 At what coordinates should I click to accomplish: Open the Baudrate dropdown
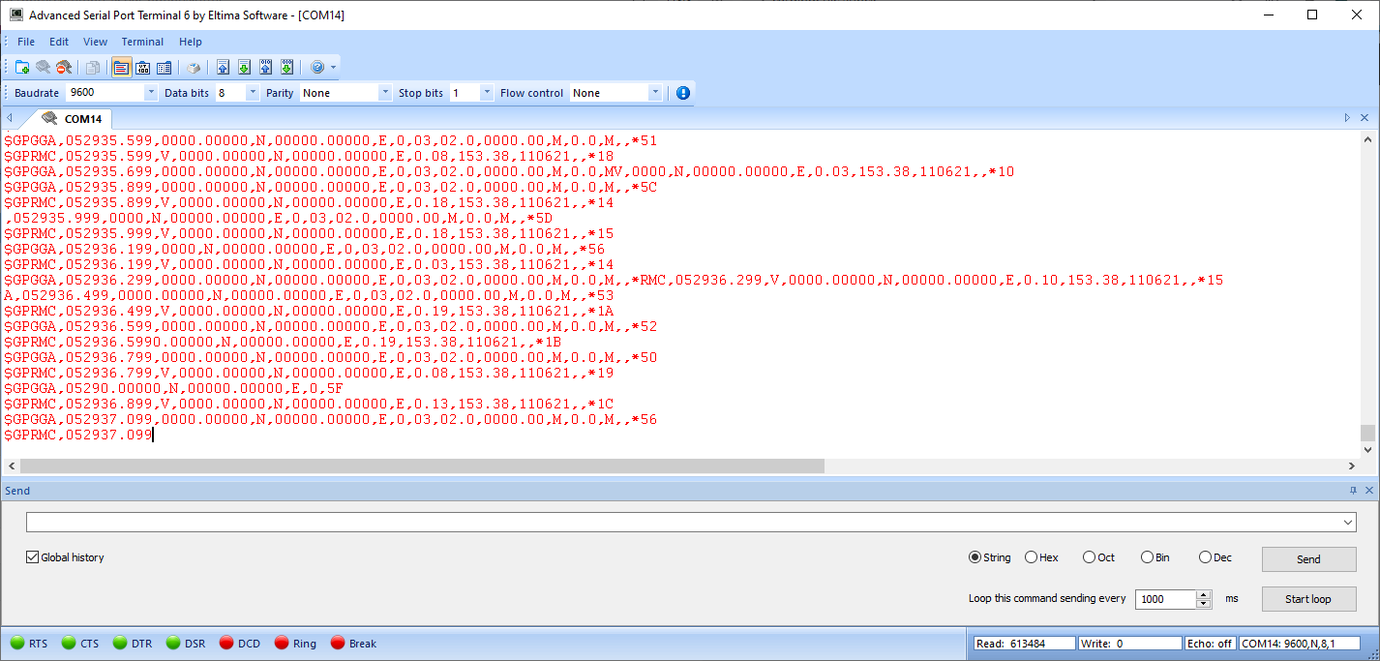pyautogui.click(x=150, y=93)
